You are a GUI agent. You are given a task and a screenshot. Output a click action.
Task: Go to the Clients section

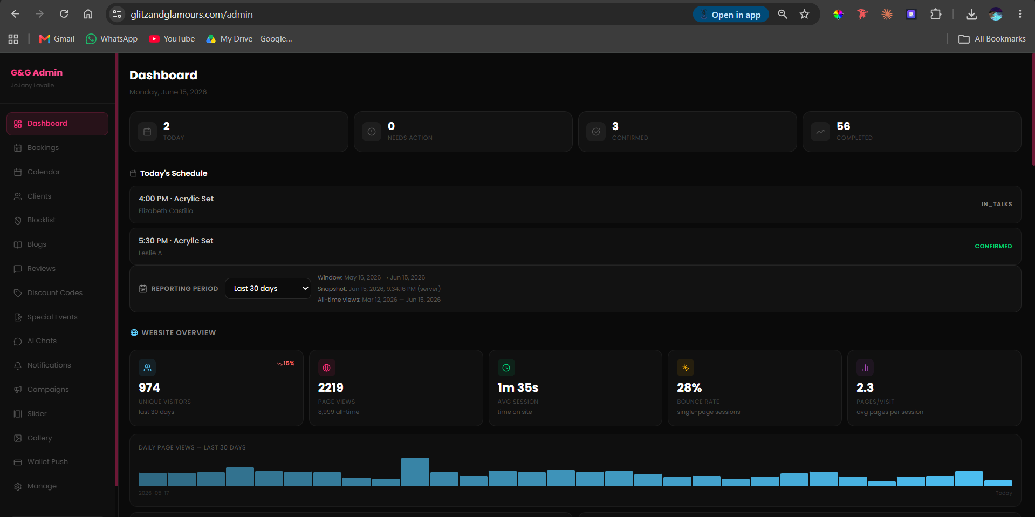click(x=57, y=196)
